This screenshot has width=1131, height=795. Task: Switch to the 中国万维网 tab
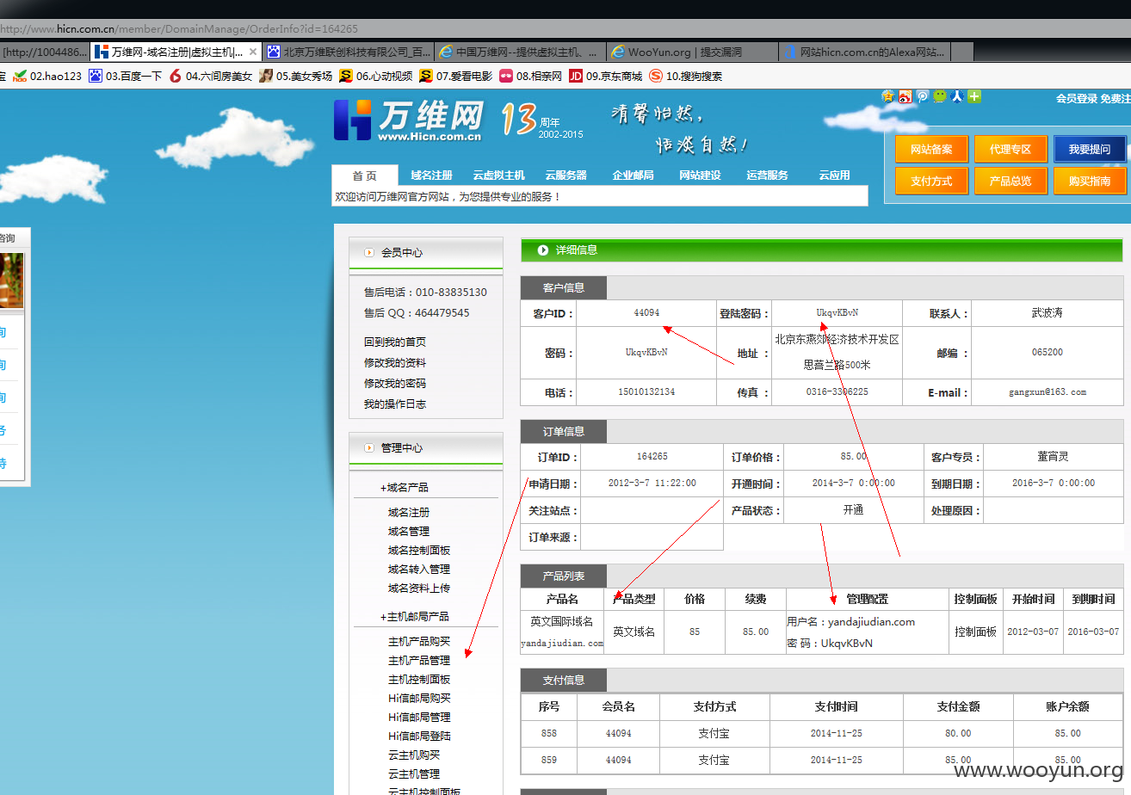coord(520,52)
